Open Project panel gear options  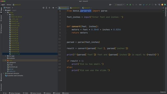pyautogui.click(x=53, y=8)
